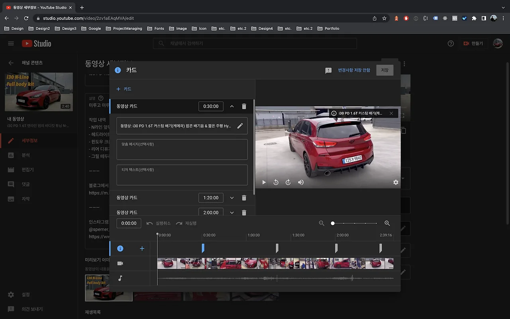
Task: Collapse the 0:30:00 video card
Action: [x=232, y=106]
